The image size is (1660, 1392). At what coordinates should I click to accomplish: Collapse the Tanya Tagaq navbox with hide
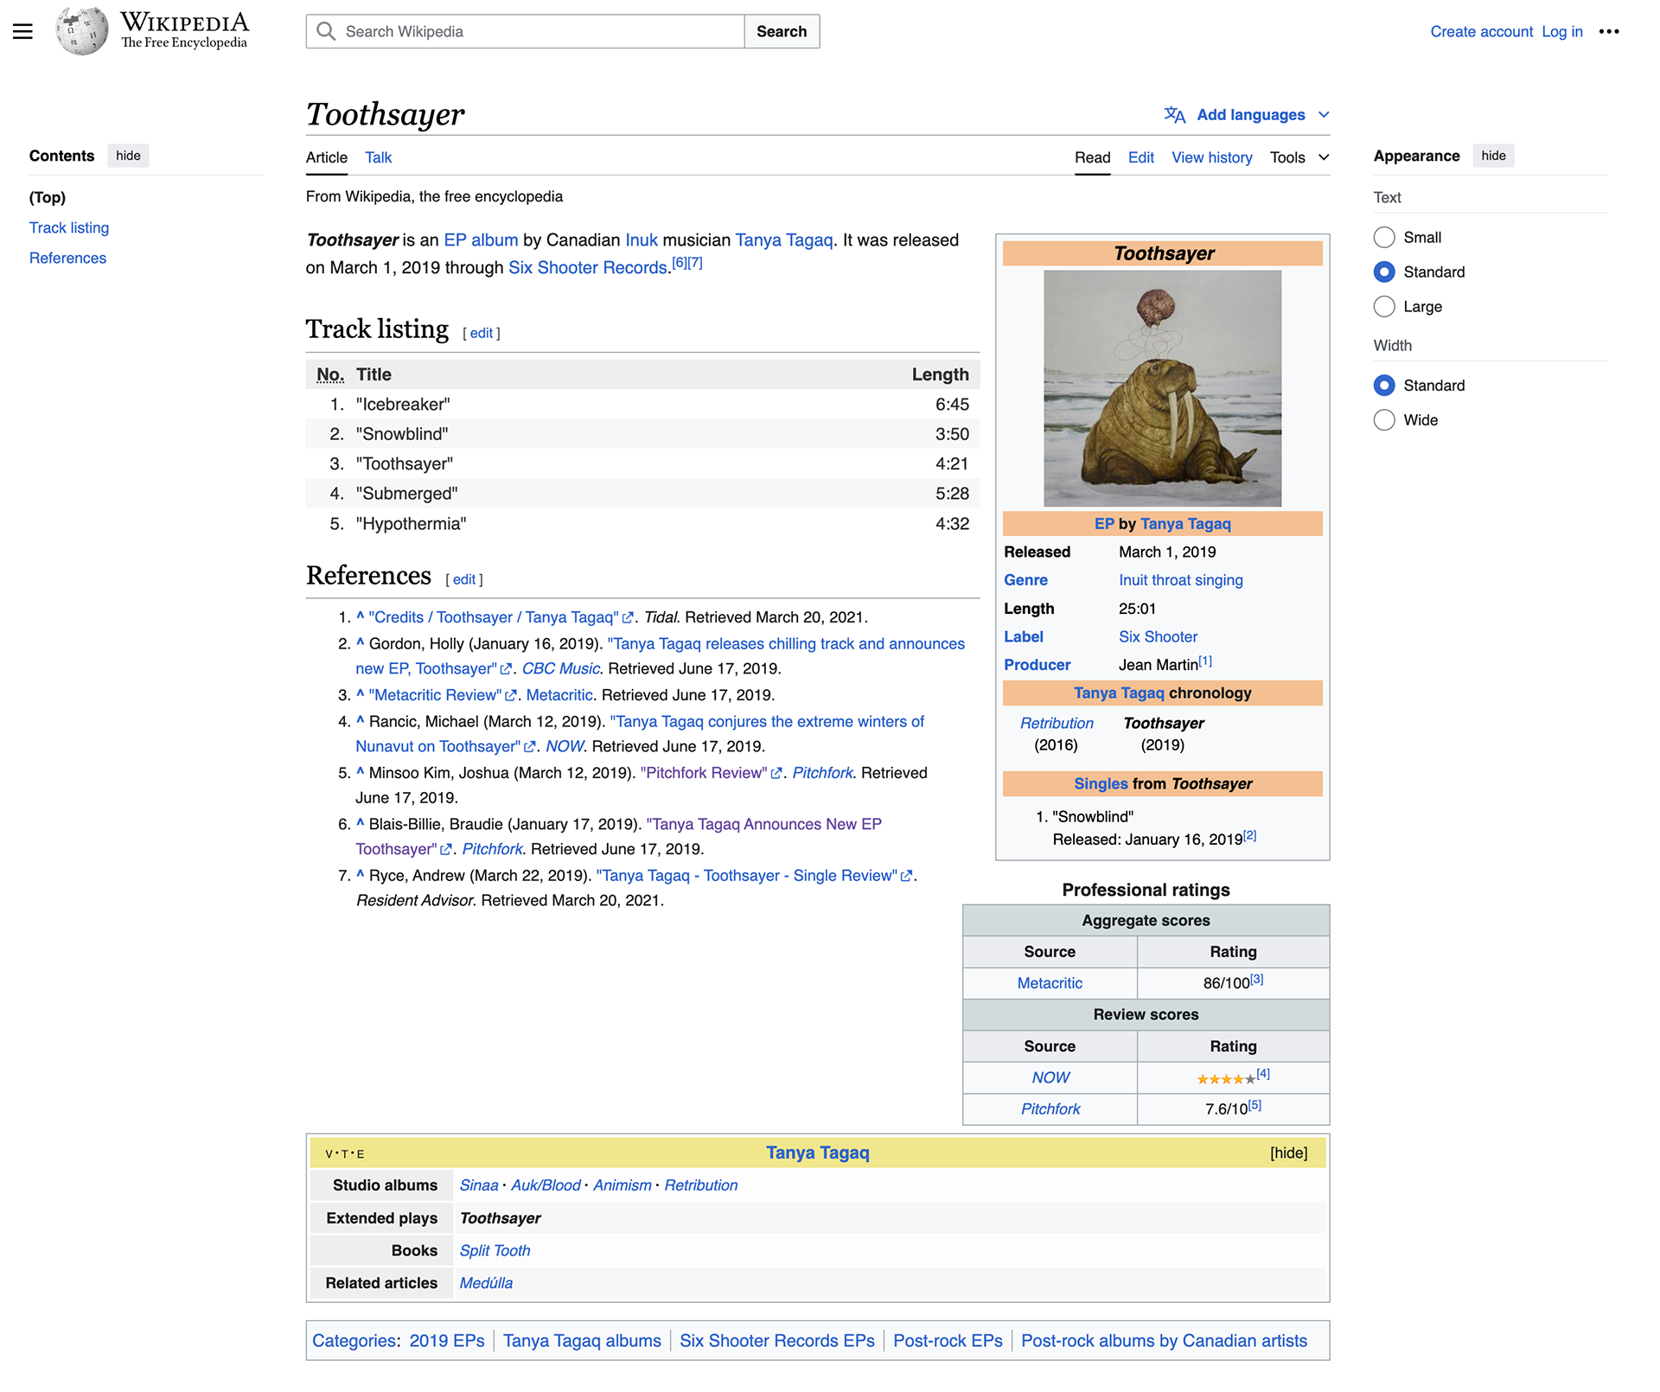pyautogui.click(x=1288, y=1153)
